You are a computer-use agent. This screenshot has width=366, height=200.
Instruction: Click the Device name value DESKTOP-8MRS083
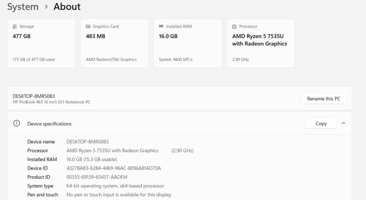pos(87,142)
